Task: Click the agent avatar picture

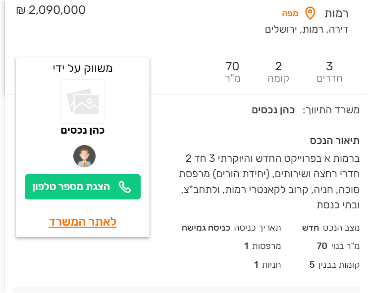Action: pos(84,156)
